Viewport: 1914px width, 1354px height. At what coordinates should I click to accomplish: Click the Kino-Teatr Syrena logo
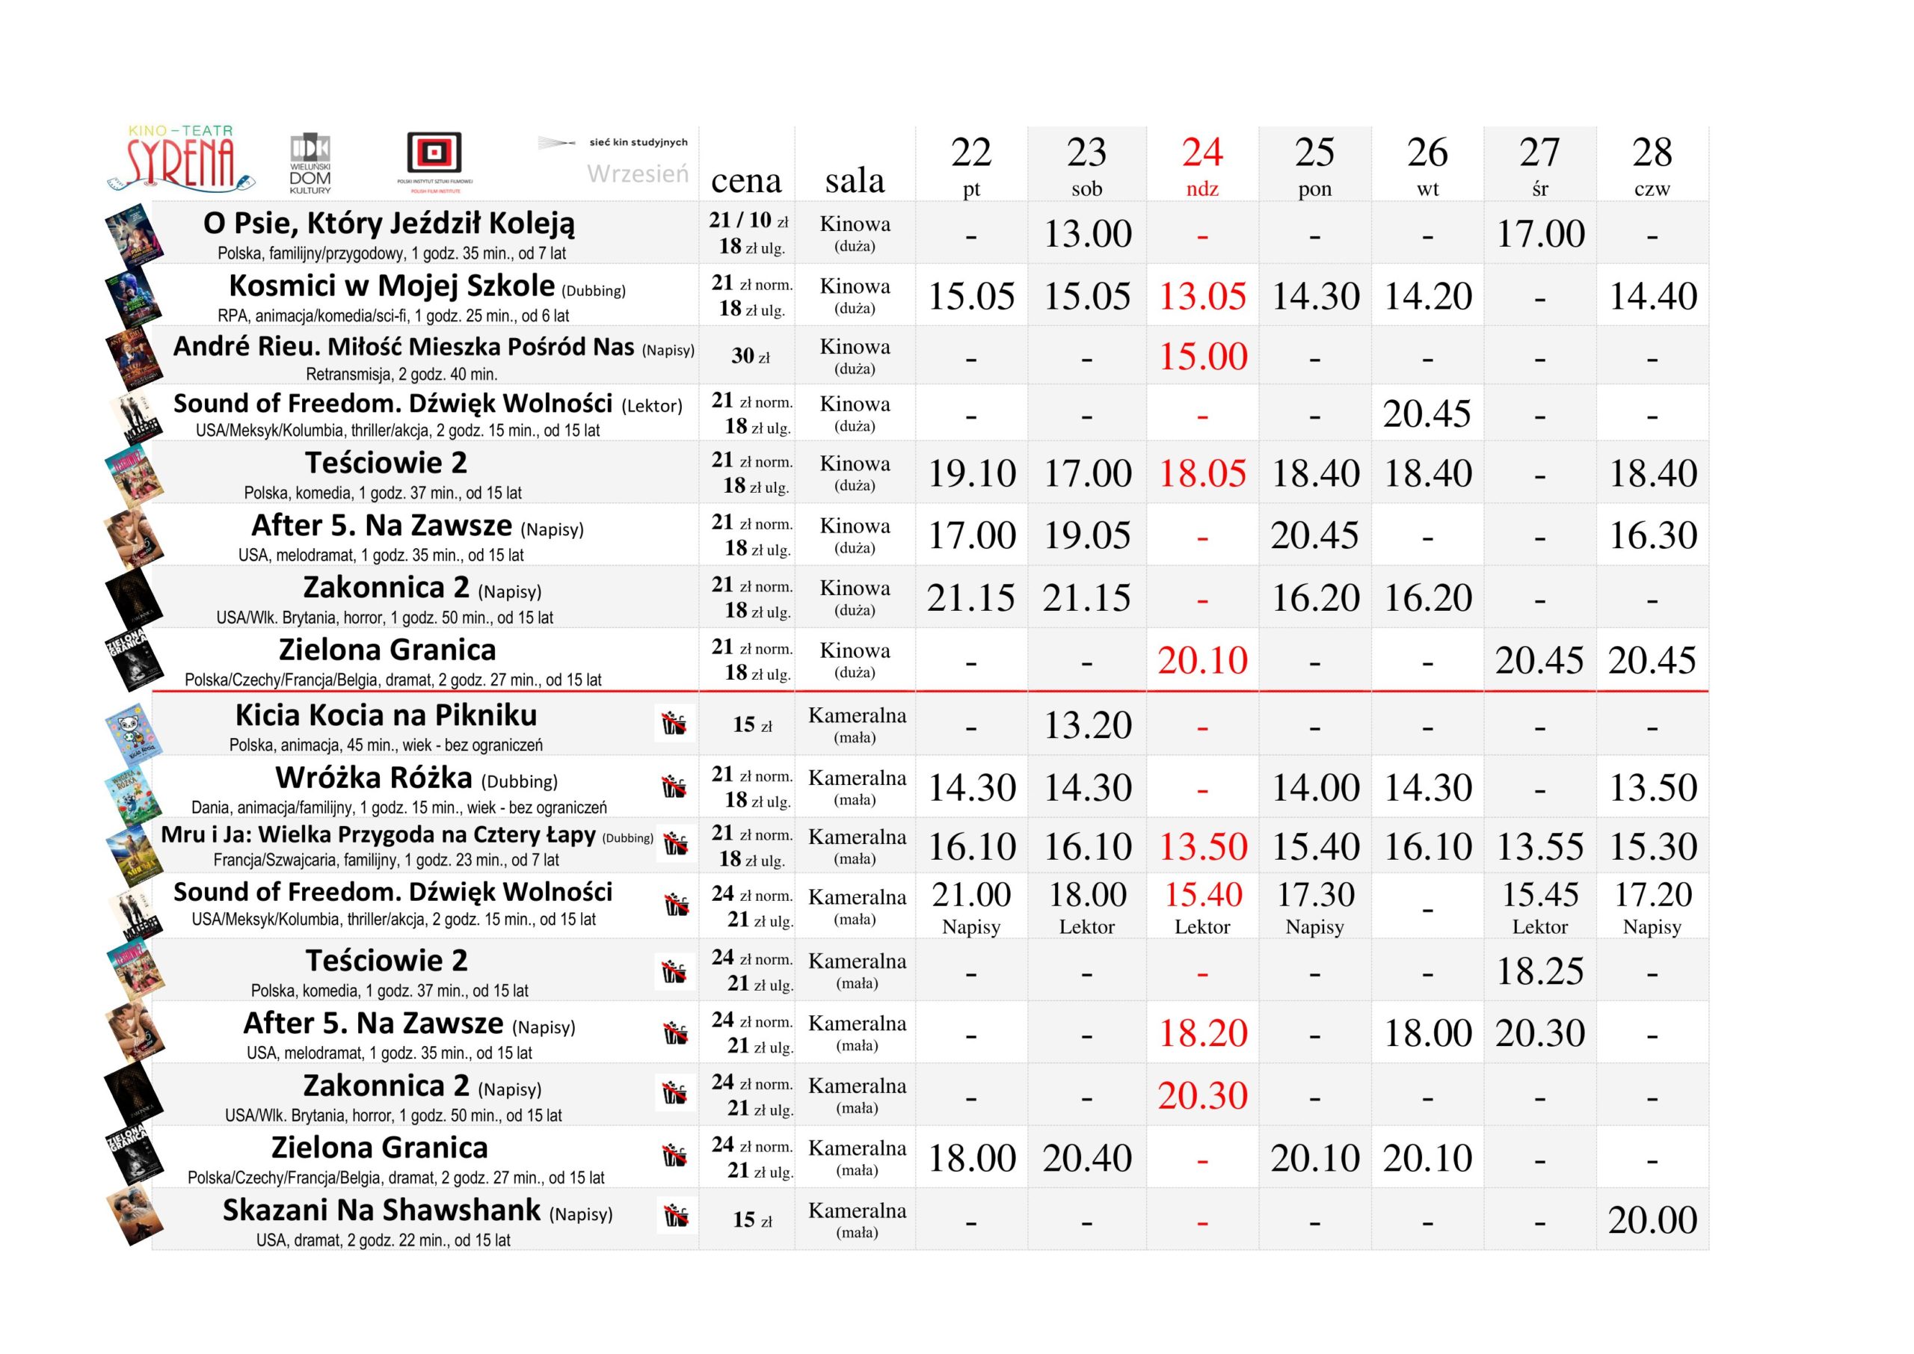[x=180, y=159]
